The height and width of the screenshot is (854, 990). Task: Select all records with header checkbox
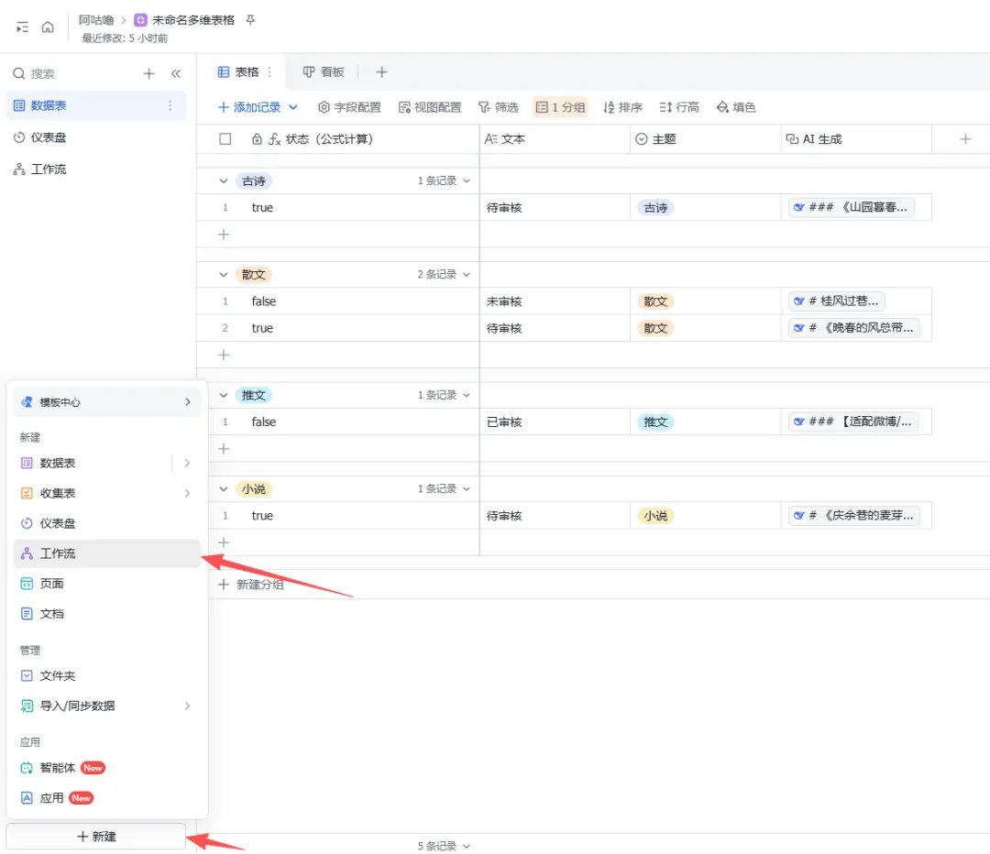click(x=225, y=139)
